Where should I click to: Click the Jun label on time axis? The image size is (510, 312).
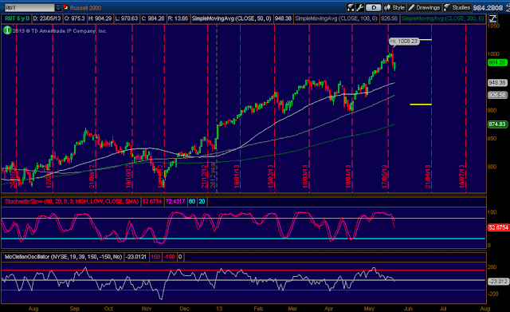tap(408, 309)
